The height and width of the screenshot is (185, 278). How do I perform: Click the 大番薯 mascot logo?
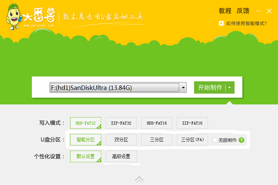pyautogui.click(x=14, y=16)
